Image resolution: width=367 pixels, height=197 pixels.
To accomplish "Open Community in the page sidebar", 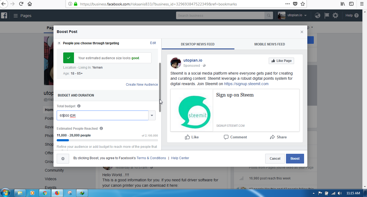I will tap(54, 170).
